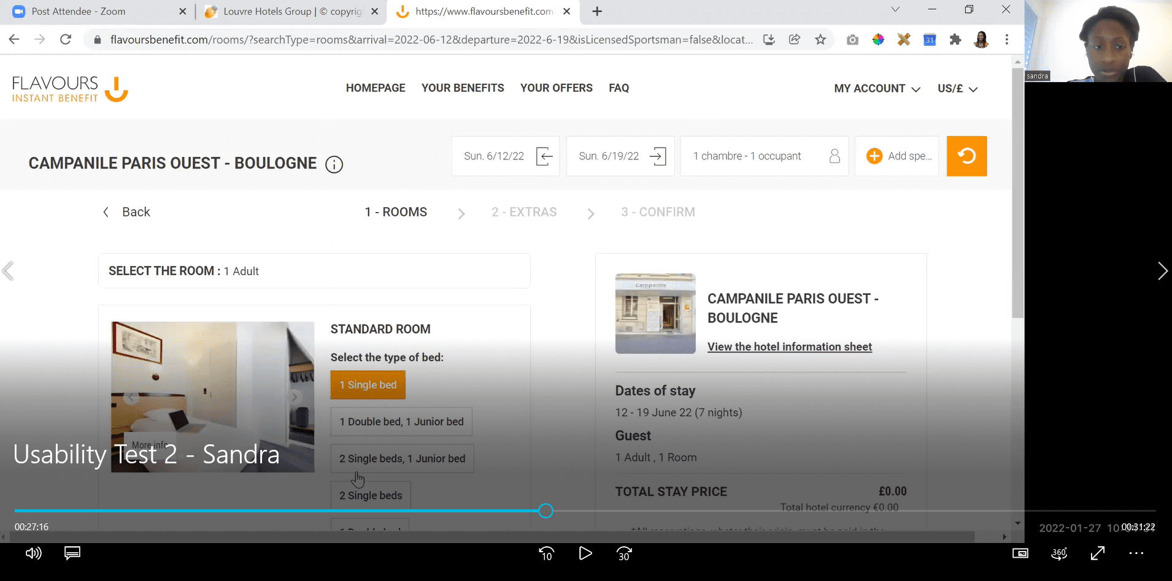
Task: Click the install app icon in address bar
Action: pos(769,39)
